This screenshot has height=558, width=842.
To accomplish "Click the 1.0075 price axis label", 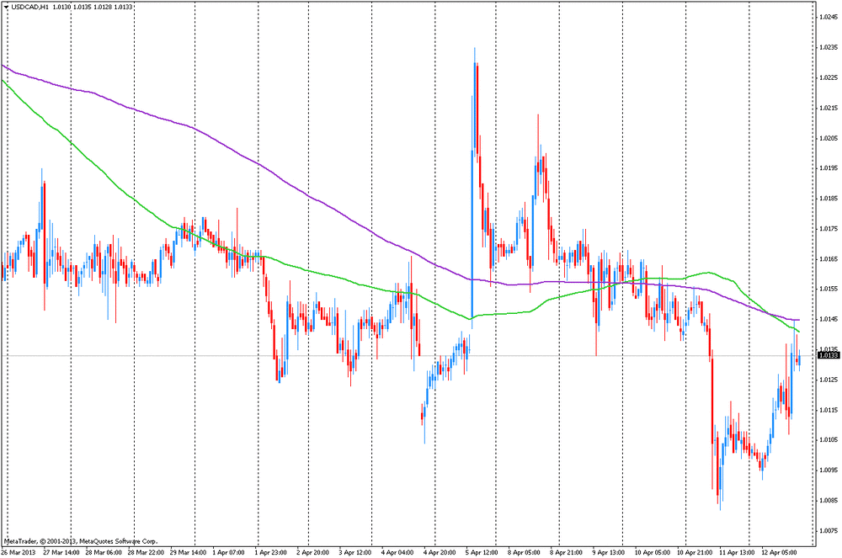I will 829,530.
